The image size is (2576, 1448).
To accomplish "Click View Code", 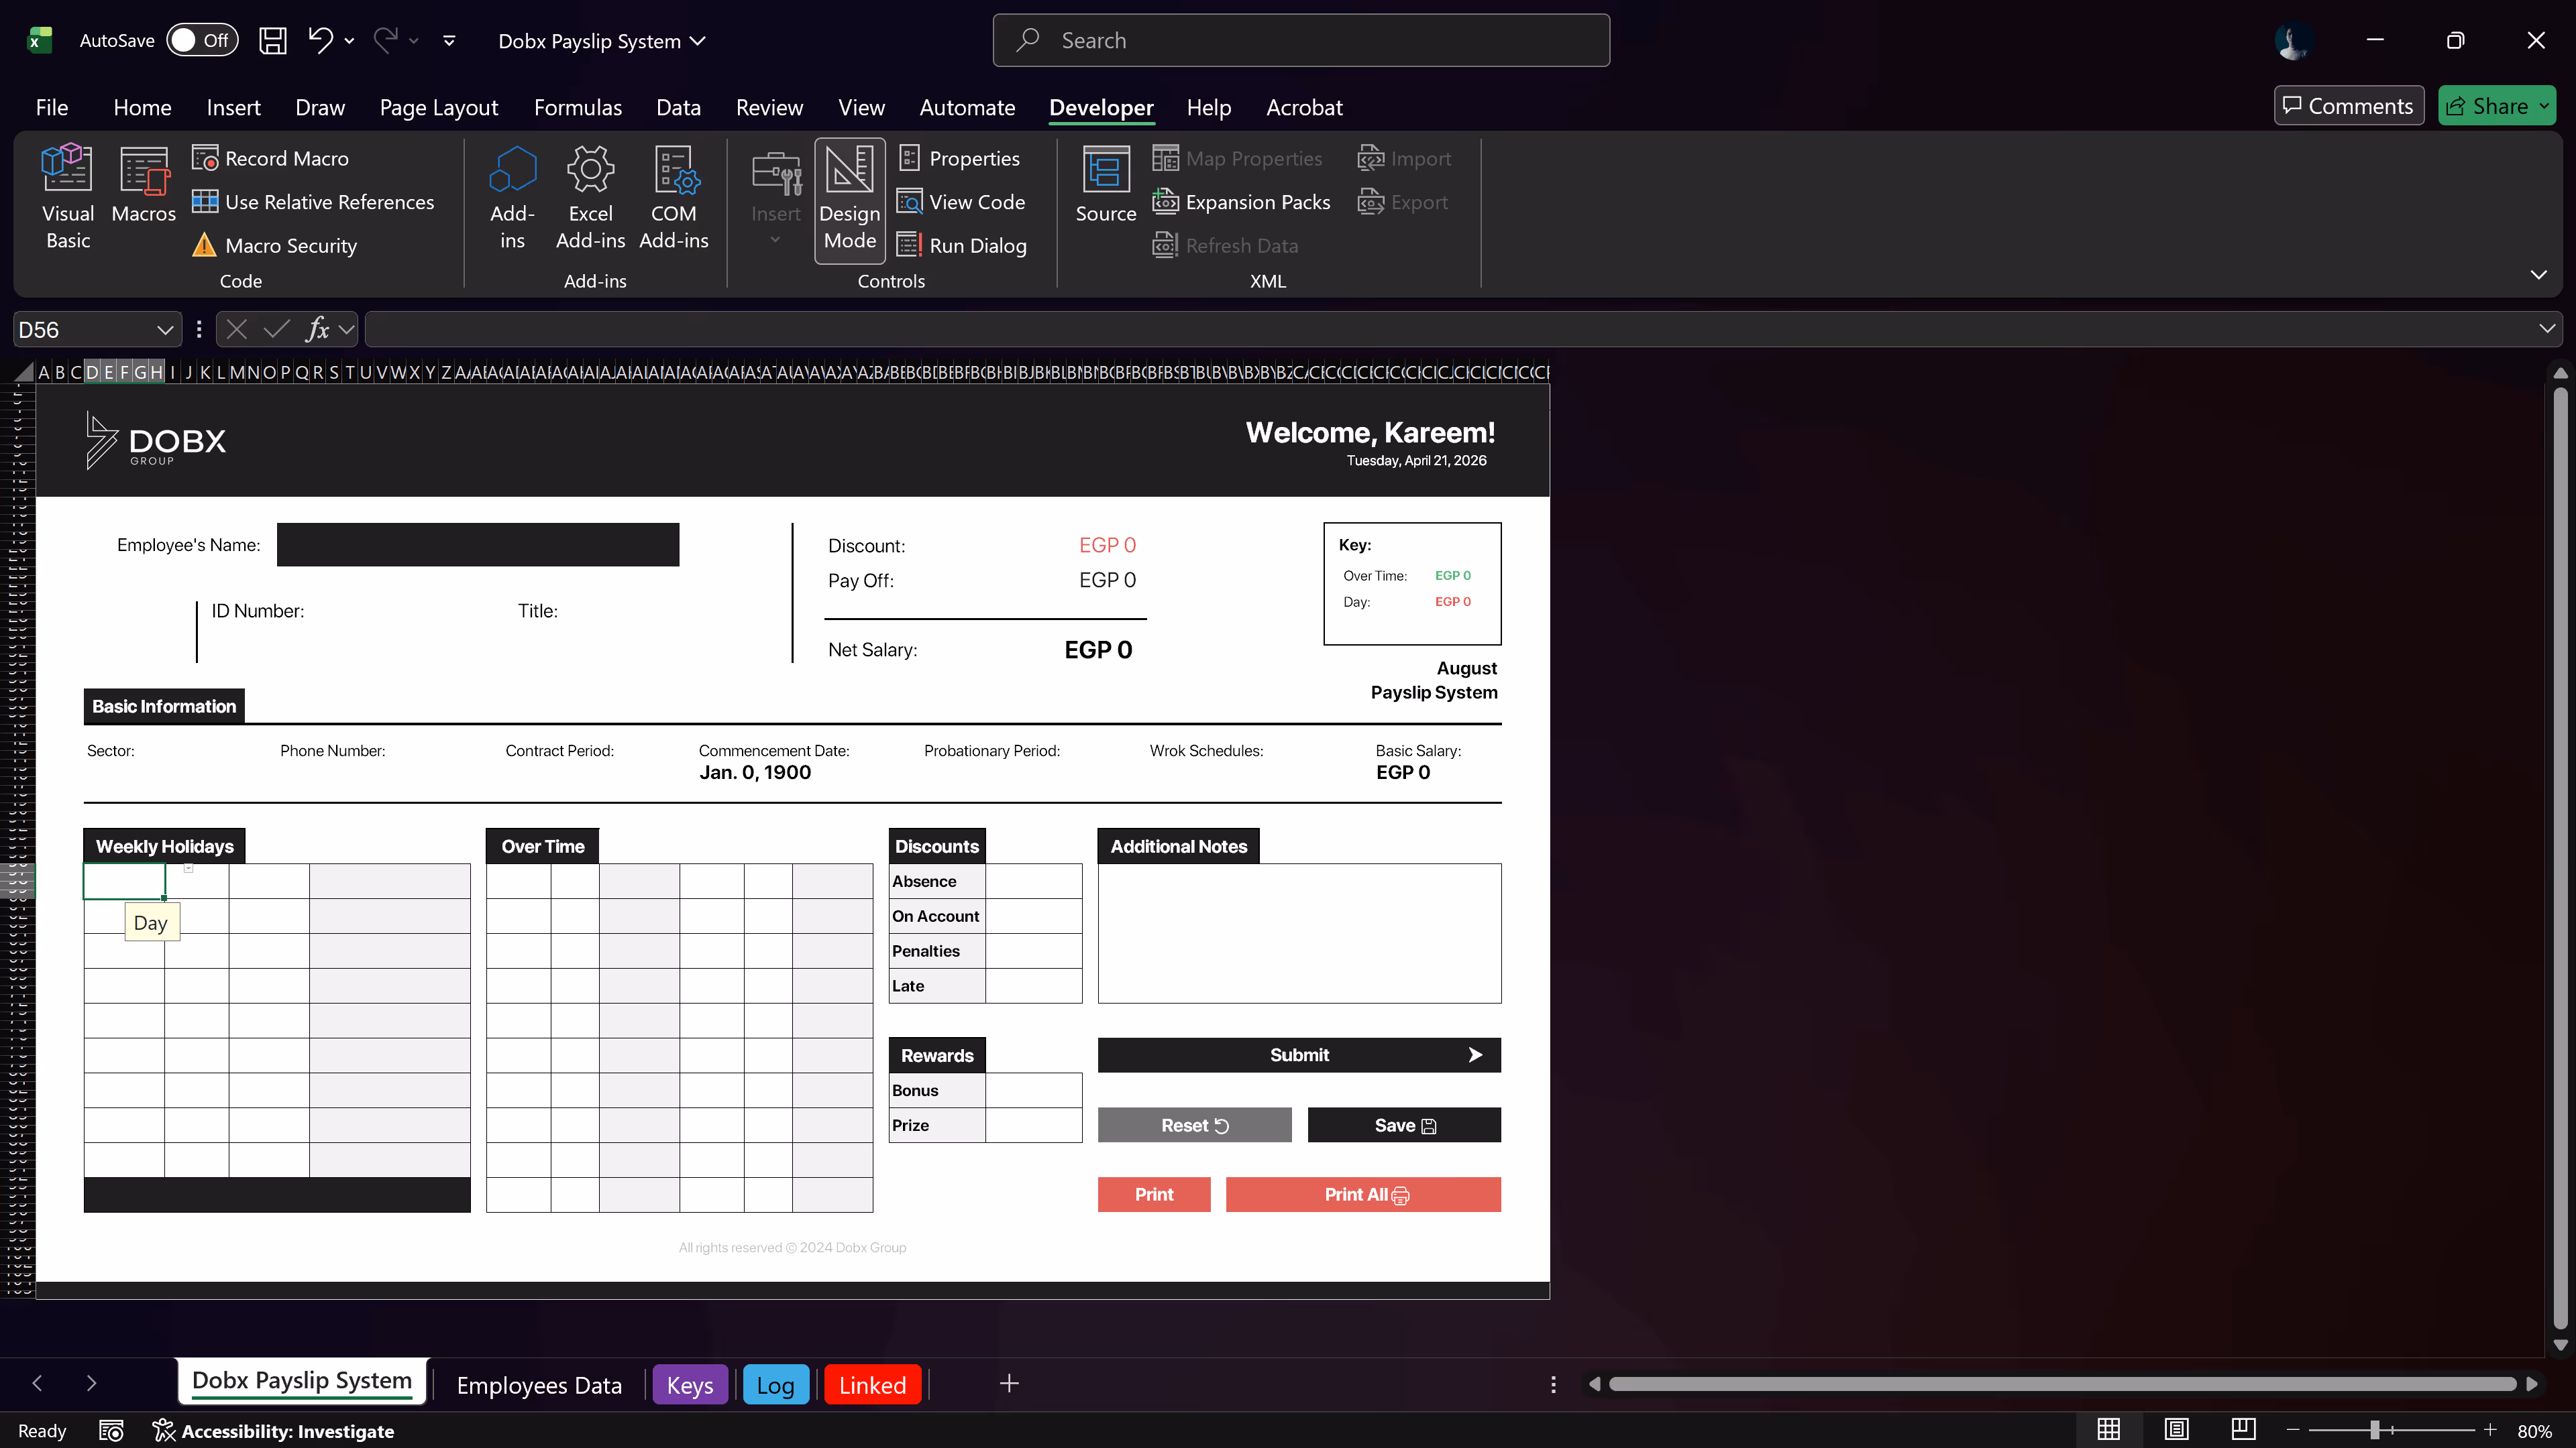I will pyautogui.click(x=961, y=202).
